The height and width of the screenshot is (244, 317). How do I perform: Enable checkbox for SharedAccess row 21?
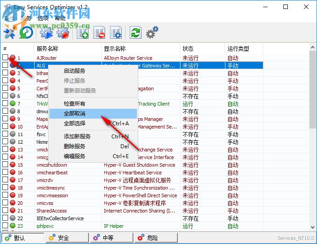coord(5,210)
